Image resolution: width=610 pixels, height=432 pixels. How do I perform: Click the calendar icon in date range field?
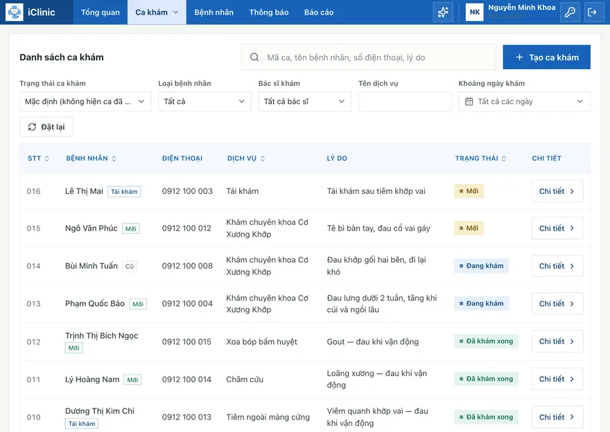[469, 101]
